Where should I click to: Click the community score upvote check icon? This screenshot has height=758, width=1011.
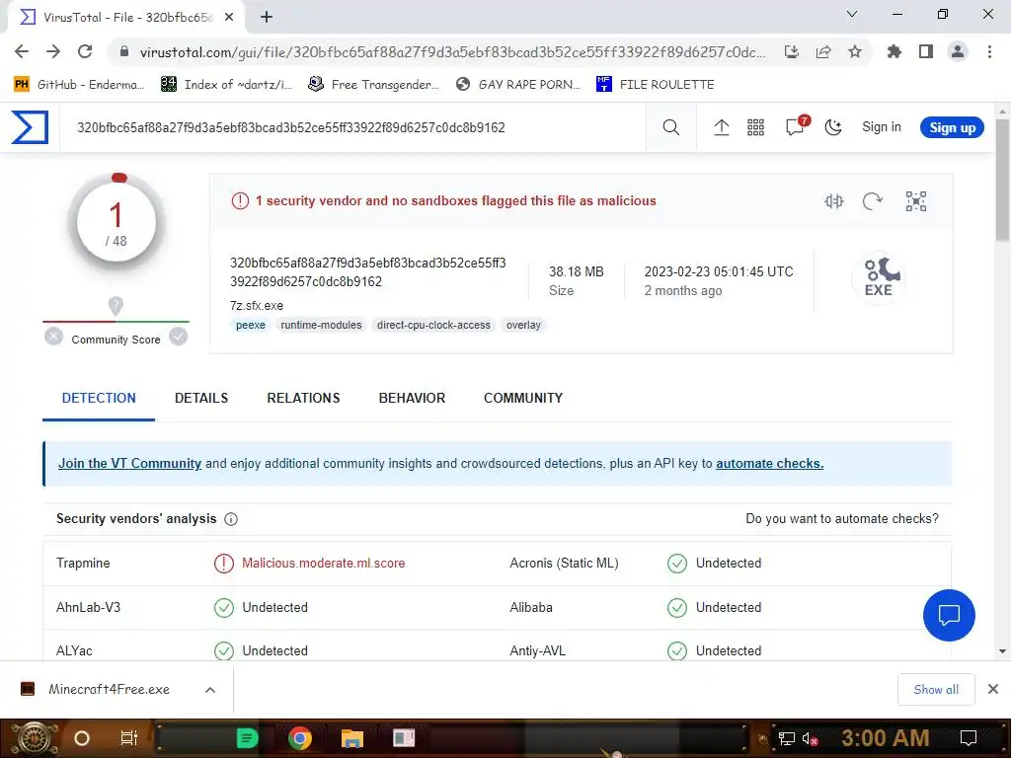[x=179, y=337]
